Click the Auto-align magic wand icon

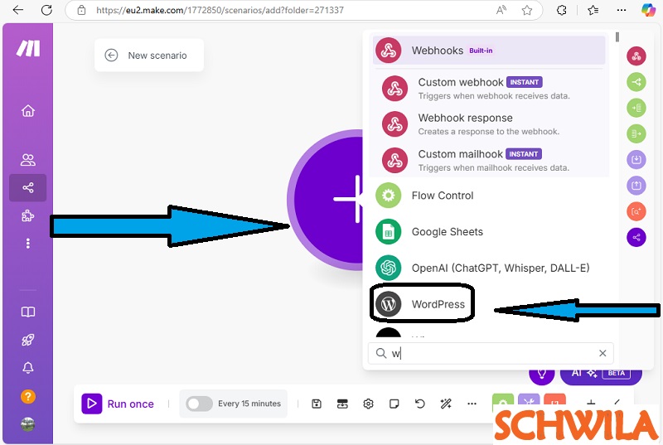click(446, 404)
